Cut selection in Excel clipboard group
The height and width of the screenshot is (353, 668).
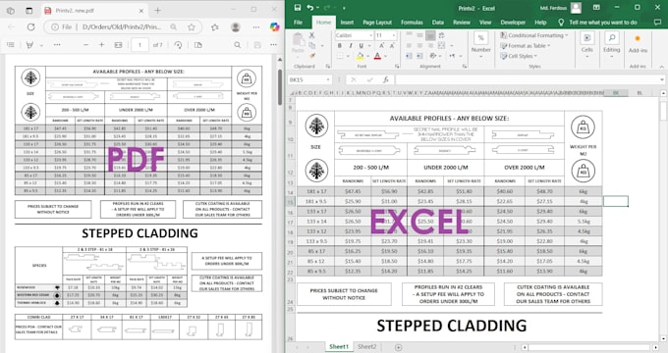311,35
